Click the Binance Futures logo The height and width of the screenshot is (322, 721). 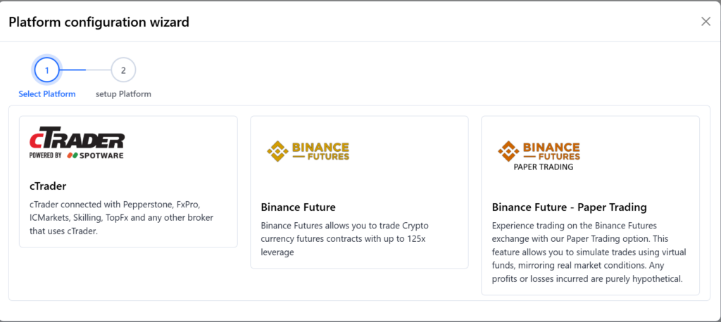[x=308, y=150]
